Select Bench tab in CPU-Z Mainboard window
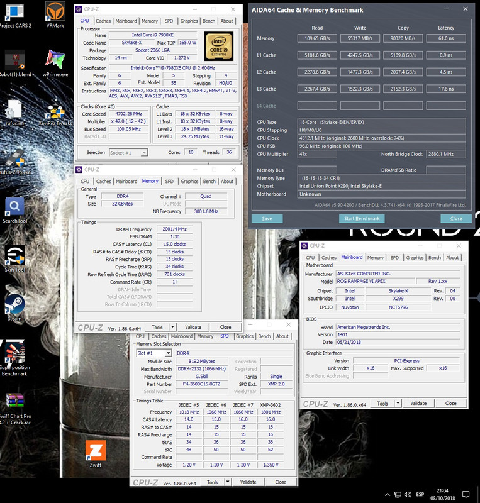This screenshot has height=503, width=480. click(x=435, y=258)
